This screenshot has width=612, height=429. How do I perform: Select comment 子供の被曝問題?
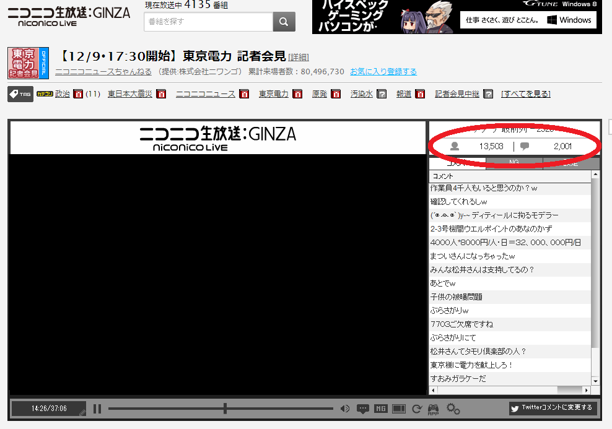pos(510,297)
